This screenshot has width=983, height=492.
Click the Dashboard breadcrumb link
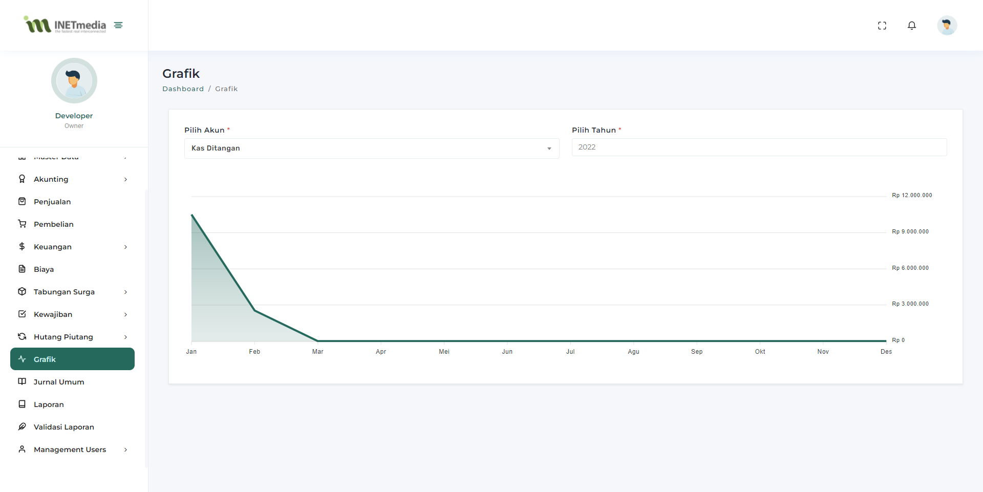(x=183, y=89)
